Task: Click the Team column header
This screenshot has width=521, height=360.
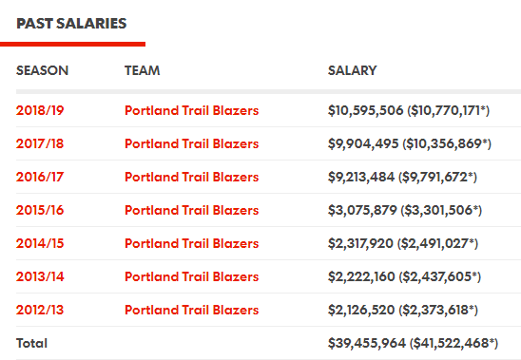Action: click(143, 70)
